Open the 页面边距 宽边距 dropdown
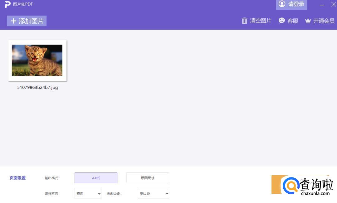The width and height of the screenshot is (337, 203). [x=154, y=194]
